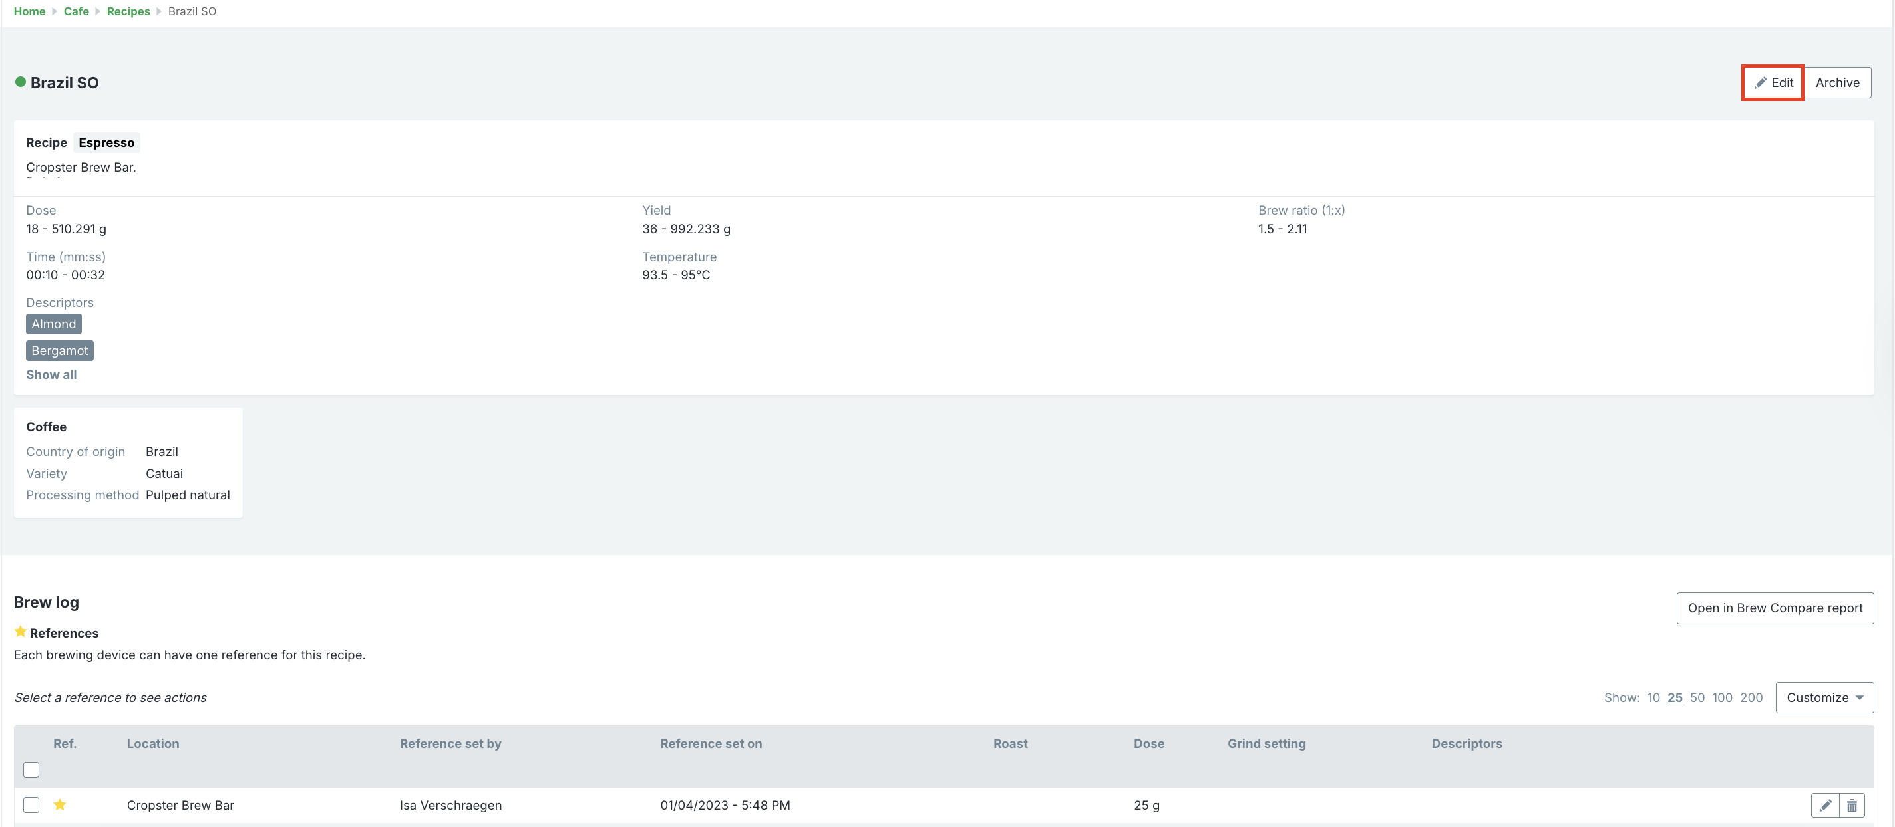Click the 25 g dose cell
The width and height of the screenshot is (1895, 827).
1146,805
